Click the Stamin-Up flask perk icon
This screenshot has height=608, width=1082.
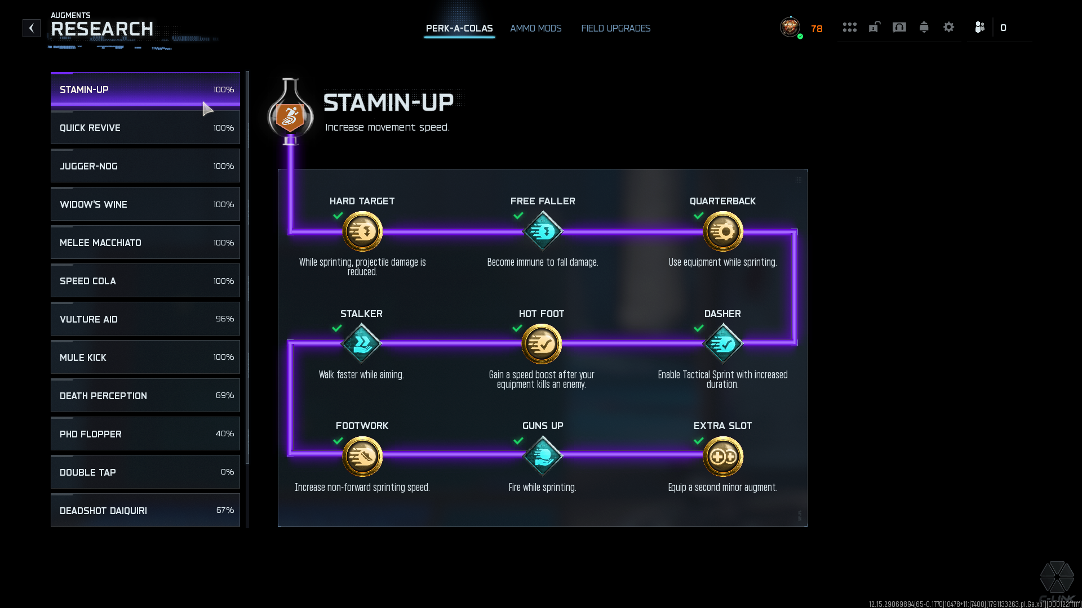pyautogui.click(x=290, y=111)
